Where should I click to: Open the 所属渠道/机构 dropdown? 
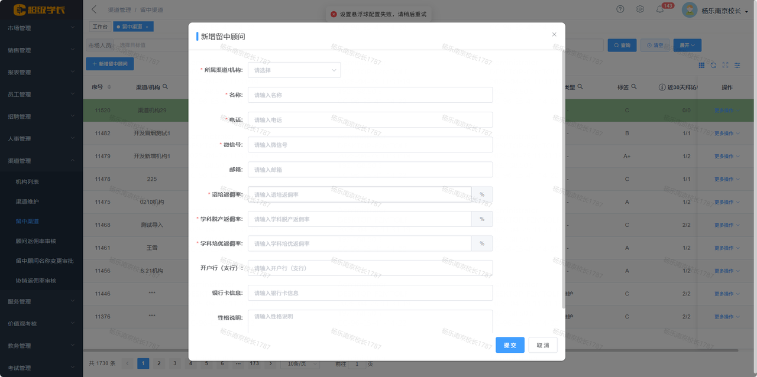(x=294, y=70)
